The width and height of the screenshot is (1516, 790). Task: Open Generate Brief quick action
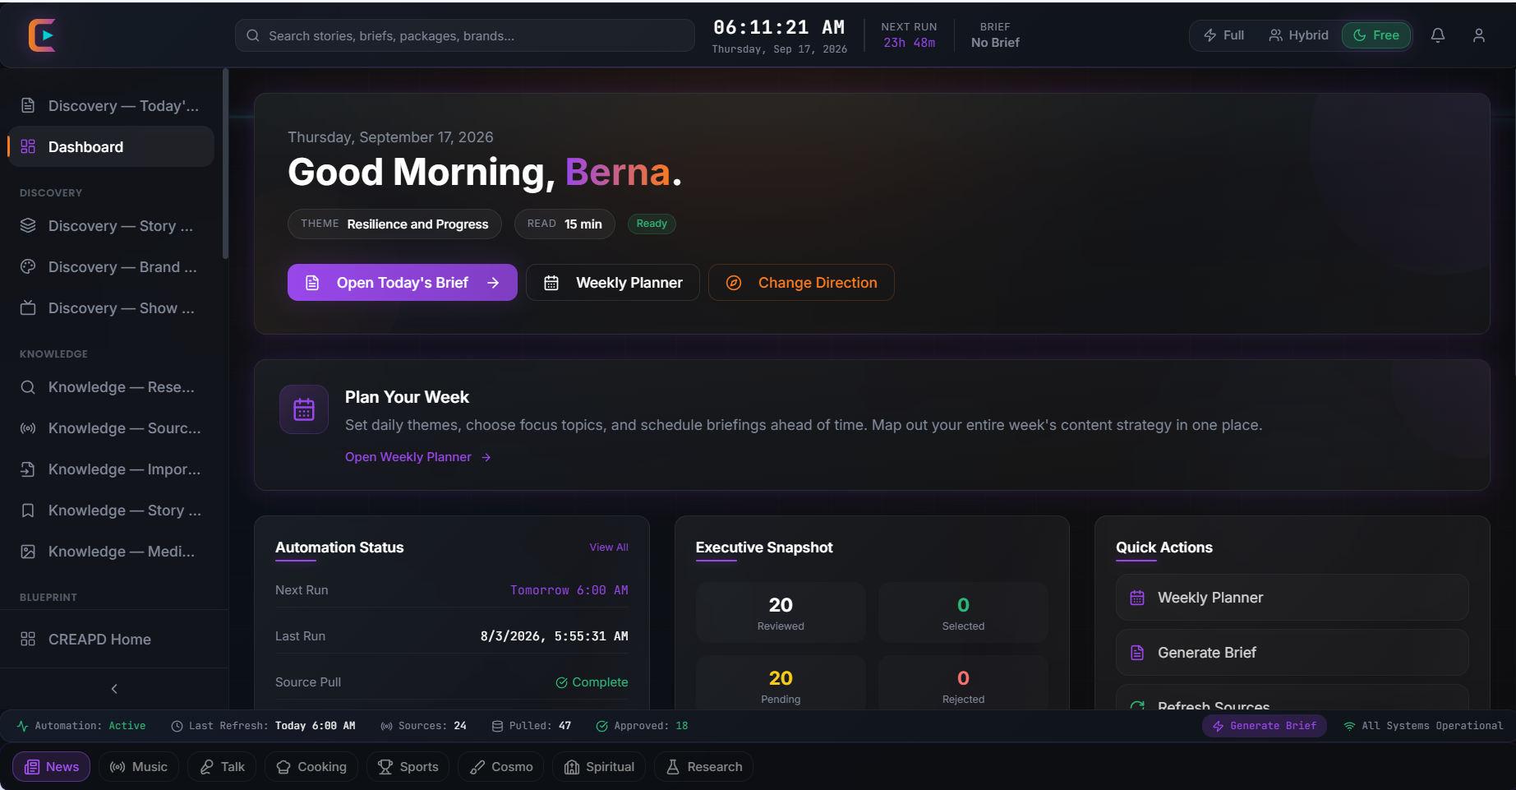coord(1292,652)
